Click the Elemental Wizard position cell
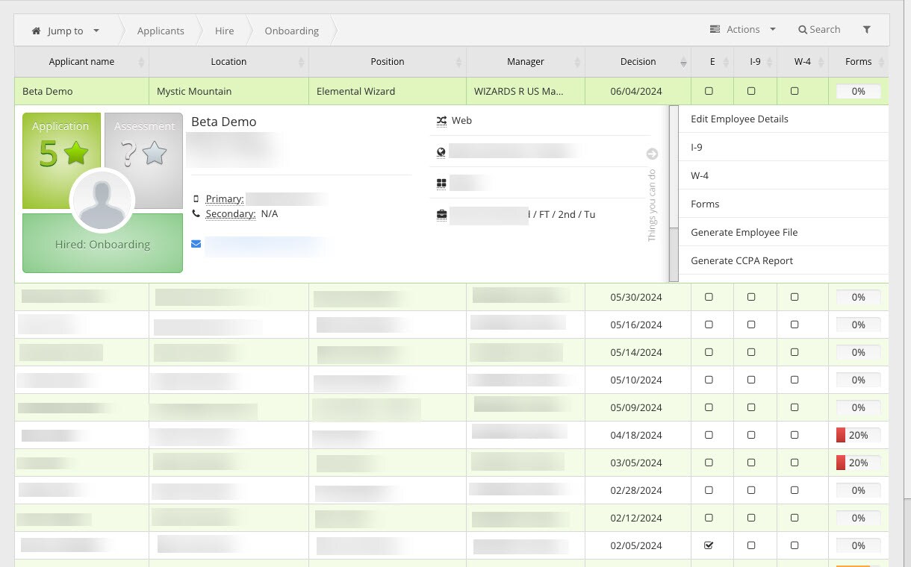This screenshot has height=567, width=911. (388, 91)
